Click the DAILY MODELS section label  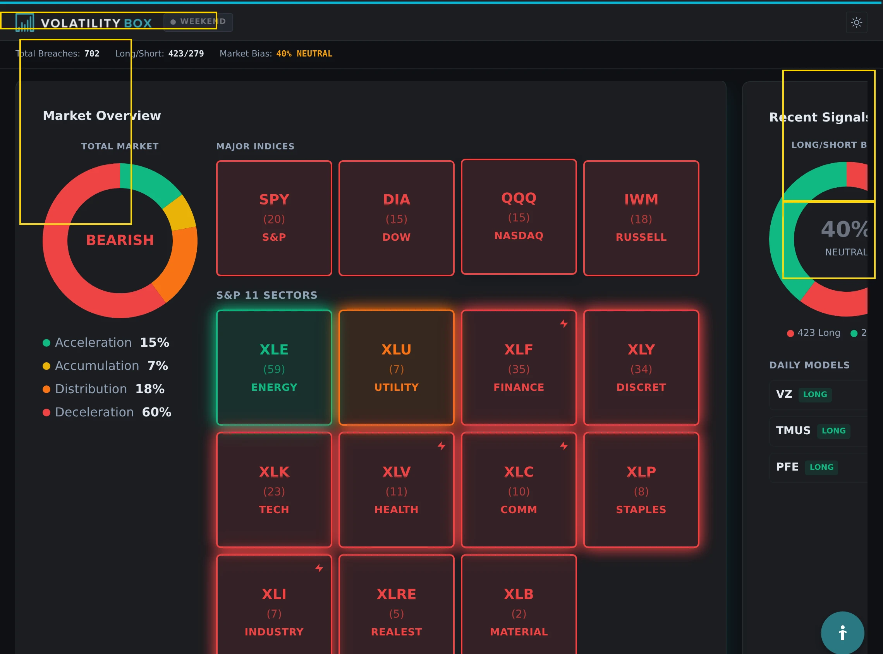[809, 365]
